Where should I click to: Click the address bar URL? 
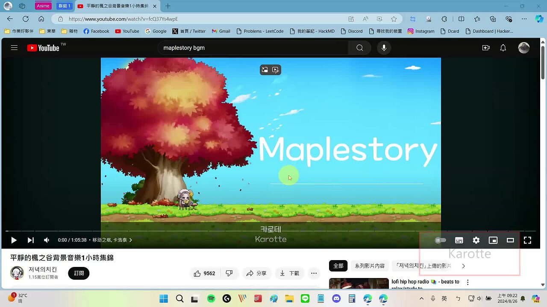123,19
